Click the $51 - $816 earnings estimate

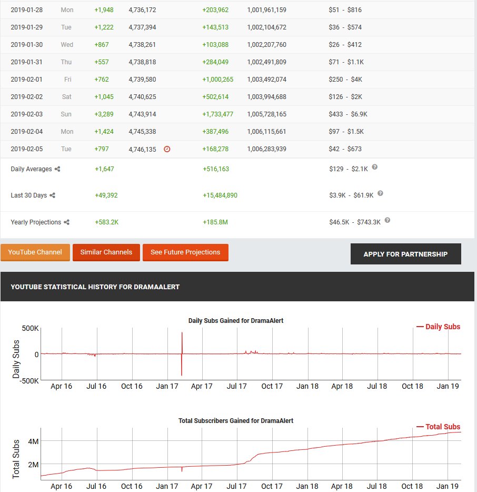345,10
